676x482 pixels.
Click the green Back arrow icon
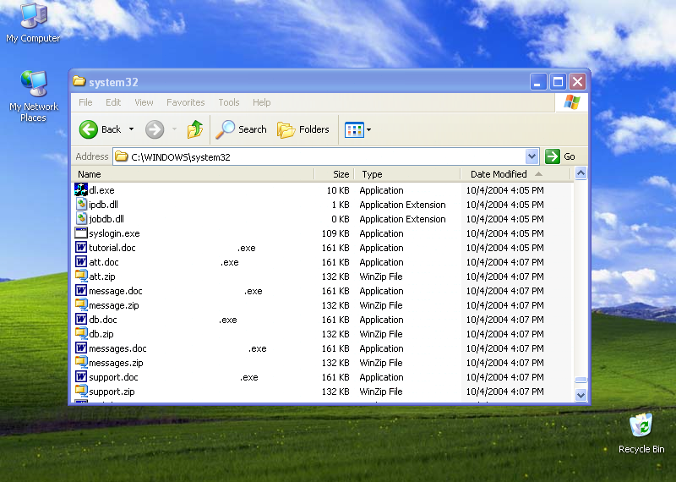[x=89, y=129]
